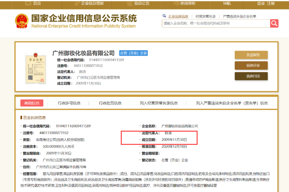Click the enterprise info filing pencil icon
Screen dimensions: 289x192
77,3
